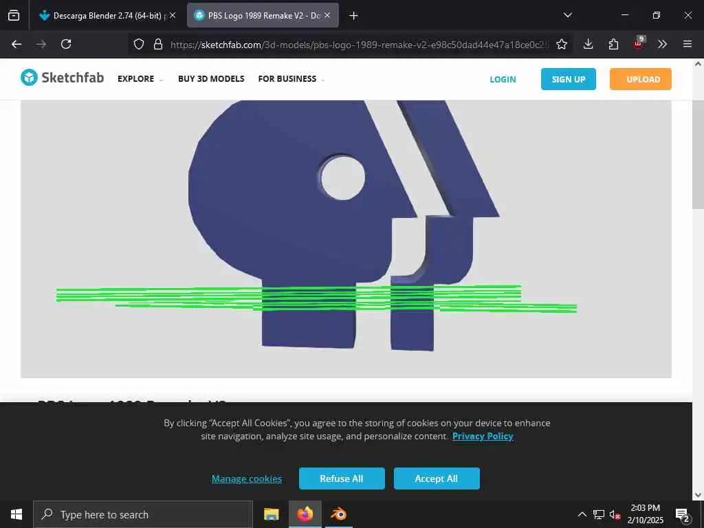Go back with the browser back arrow
This screenshot has height=528, width=704.
tap(16, 44)
